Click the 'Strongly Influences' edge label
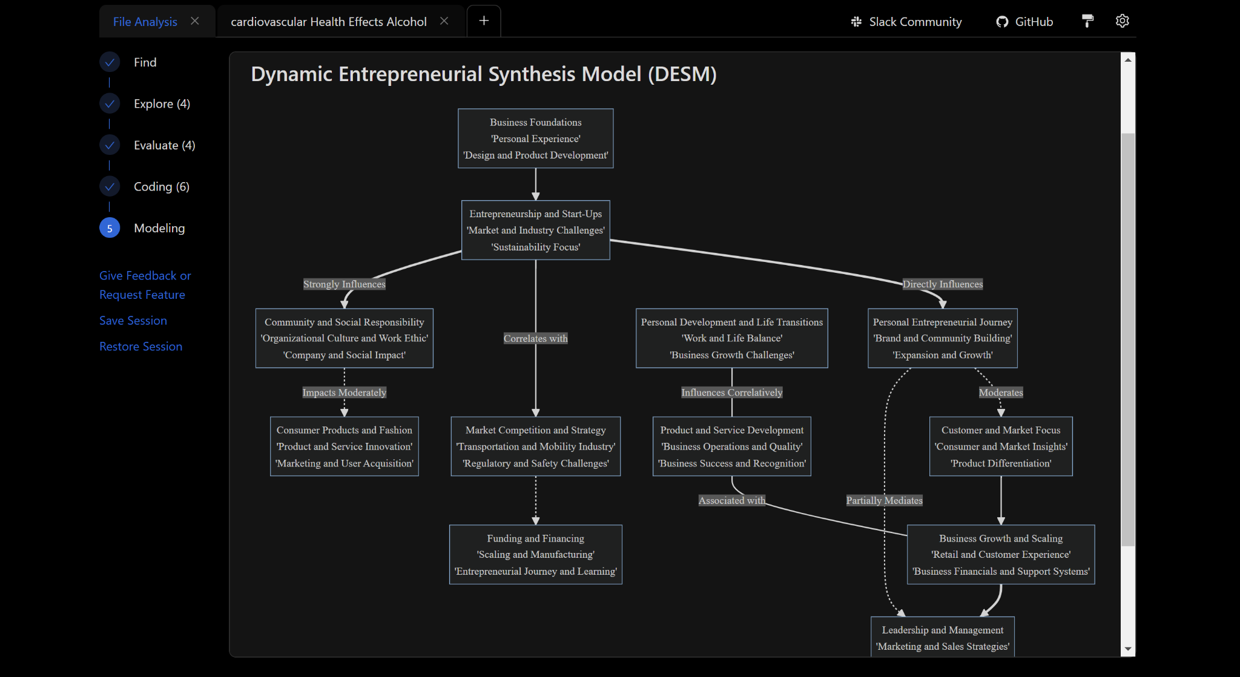The width and height of the screenshot is (1240, 677). coord(344,284)
